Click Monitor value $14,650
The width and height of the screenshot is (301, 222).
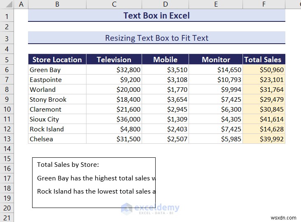tap(216, 70)
